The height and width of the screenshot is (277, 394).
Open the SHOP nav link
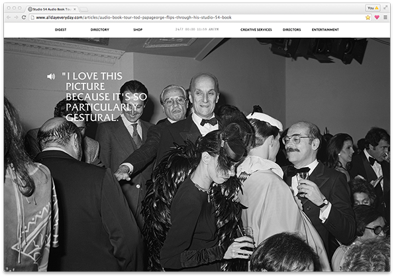[x=138, y=30]
